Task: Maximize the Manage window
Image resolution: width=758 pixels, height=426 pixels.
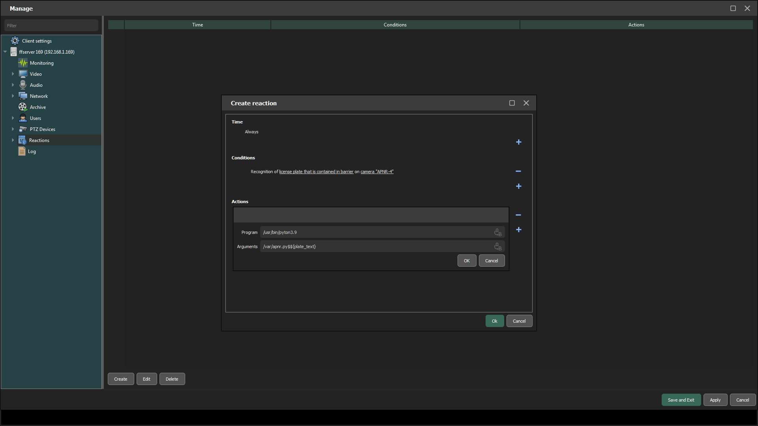Action: [x=733, y=8]
